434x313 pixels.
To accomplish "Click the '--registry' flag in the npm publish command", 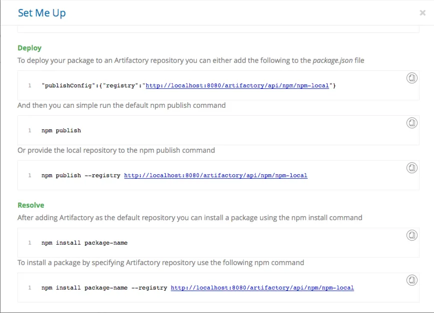I will [102, 176].
